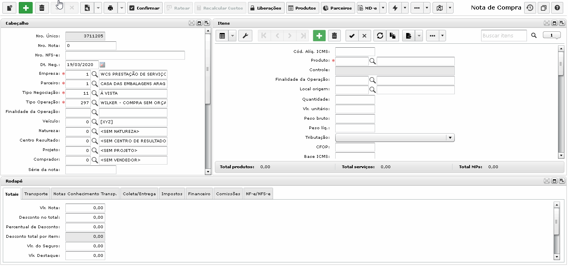Open the help question mark icon
Viewport: 568px width, 266px height.
(x=558, y=8)
